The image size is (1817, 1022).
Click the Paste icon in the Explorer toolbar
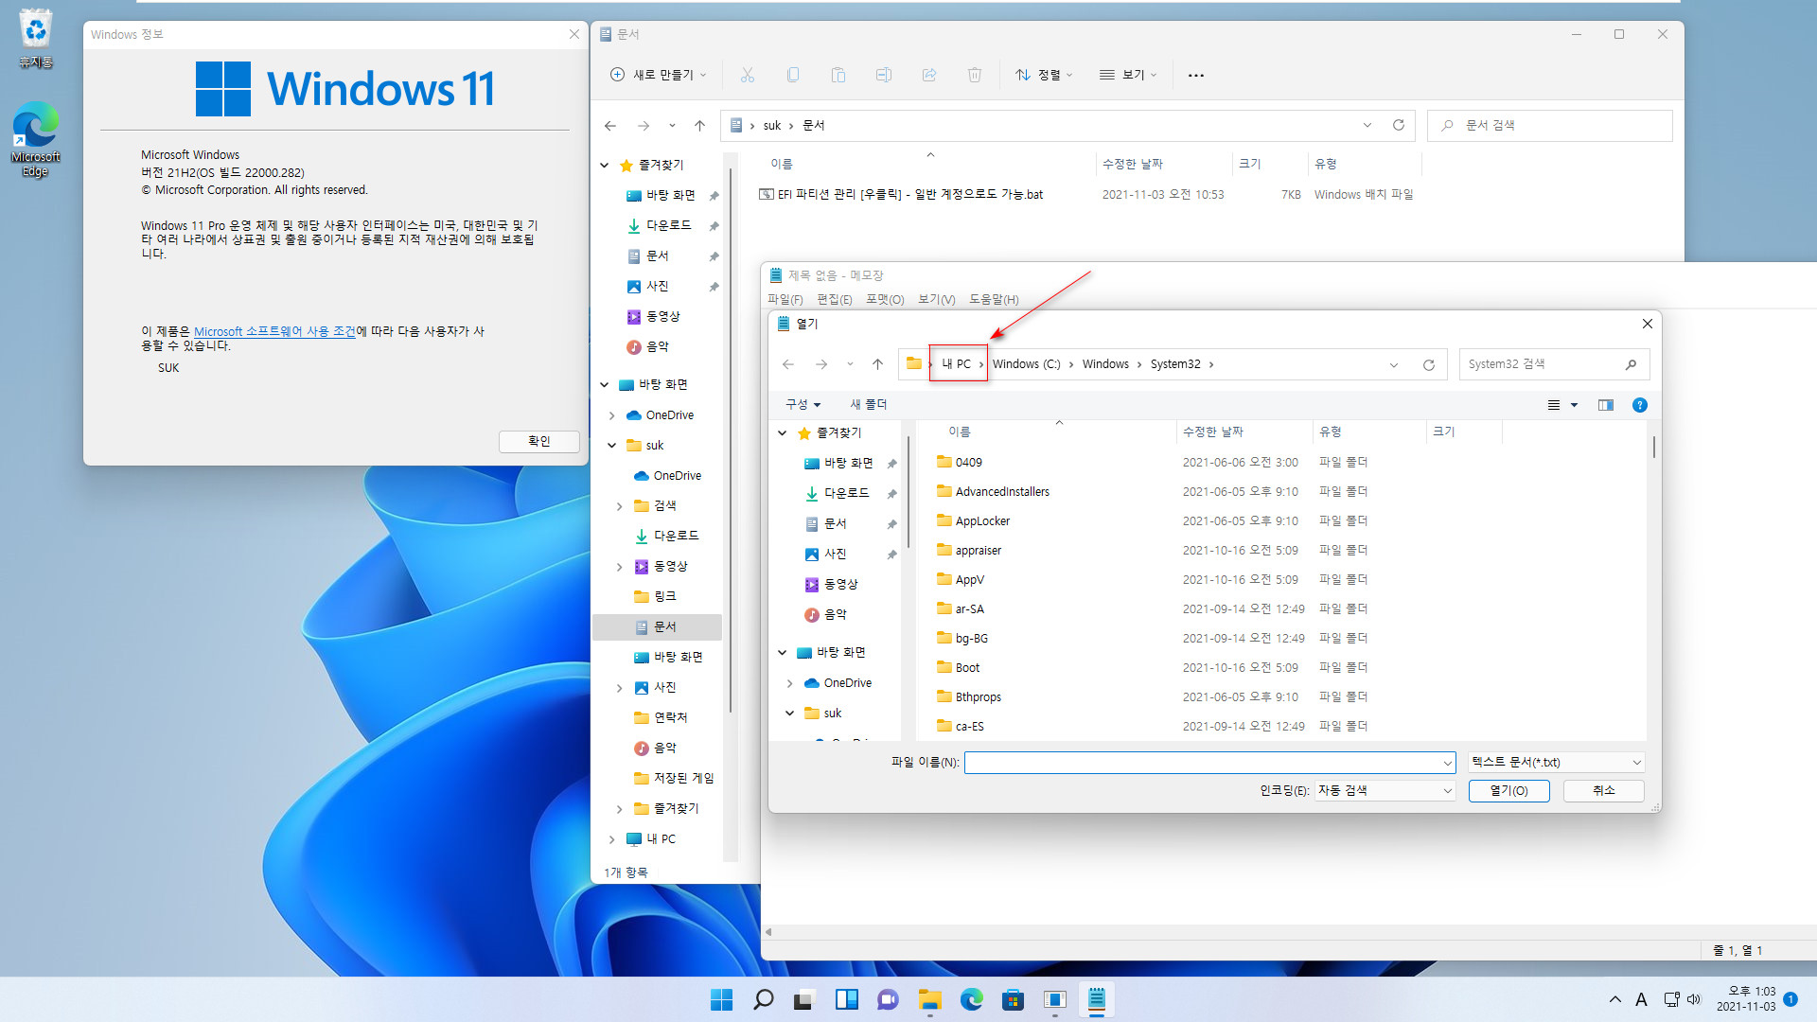838,75
